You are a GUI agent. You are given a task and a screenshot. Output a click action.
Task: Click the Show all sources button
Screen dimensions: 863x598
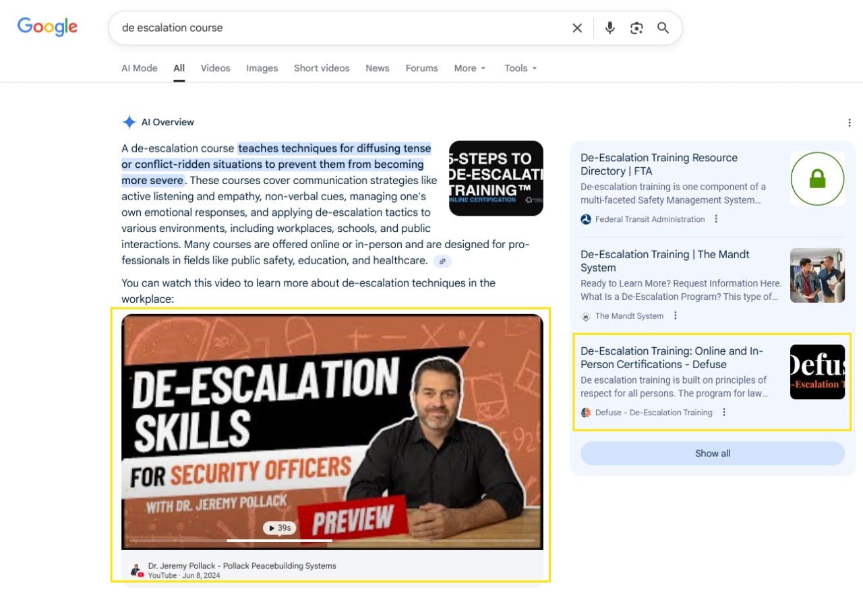pyautogui.click(x=712, y=454)
